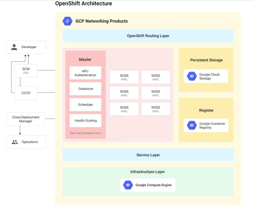Select the OpenShift Routing Layer bar
The width and height of the screenshot is (254, 206).
[x=148, y=36]
